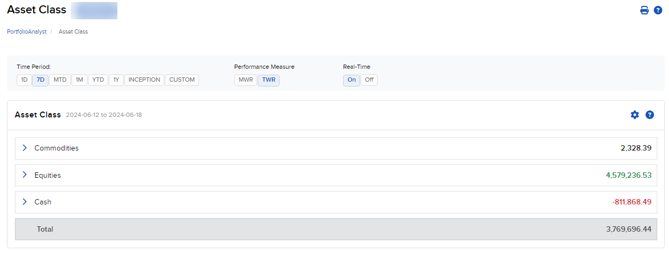Set time period to YTD

98,80
